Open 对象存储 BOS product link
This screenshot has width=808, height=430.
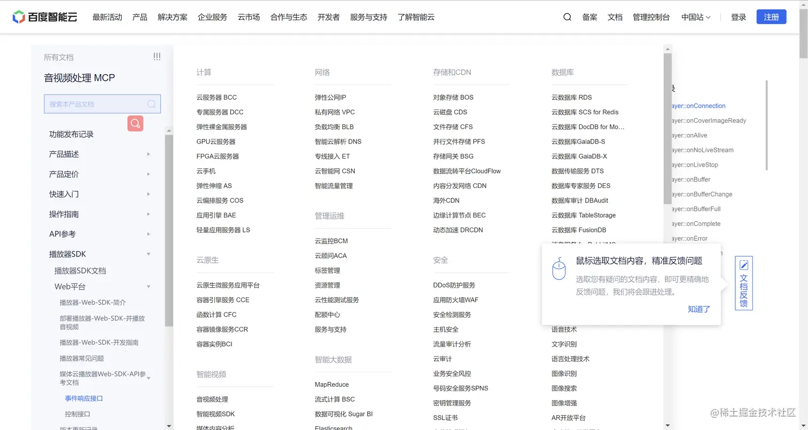point(453,97)
